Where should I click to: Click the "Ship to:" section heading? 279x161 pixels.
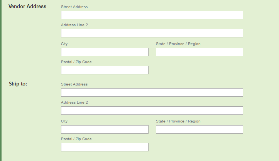[x=18, y=84]
